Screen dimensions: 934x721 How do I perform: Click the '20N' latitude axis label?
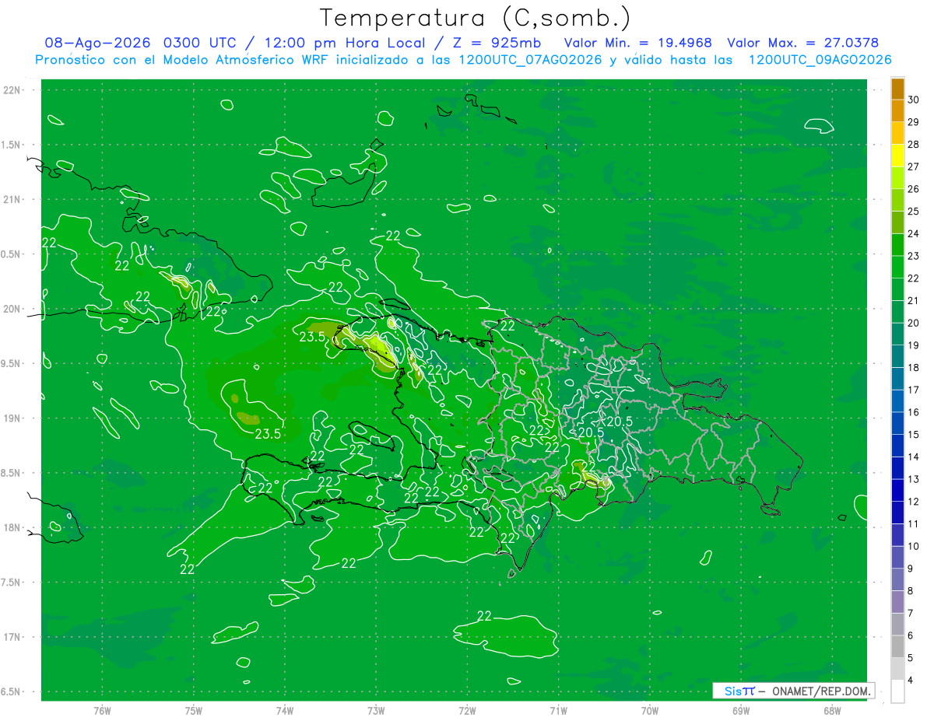pyautogui.click(x=12, y=309)
